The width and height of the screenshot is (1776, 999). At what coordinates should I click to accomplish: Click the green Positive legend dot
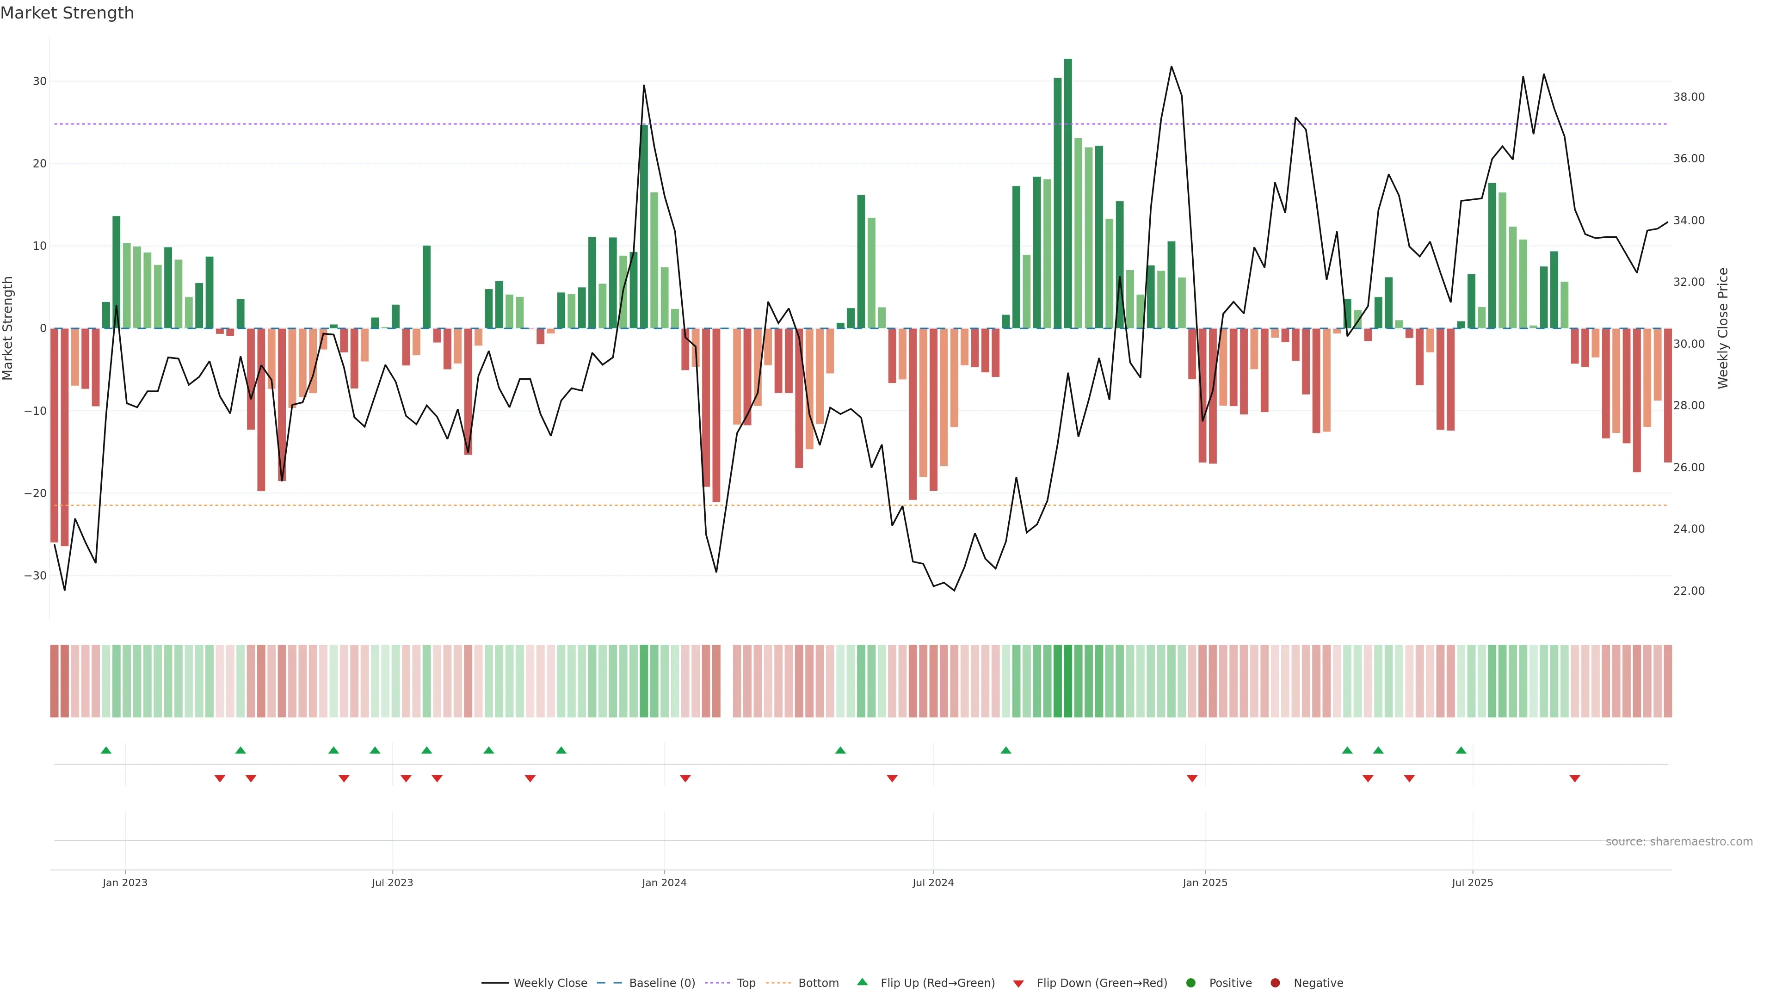tap(1190, 983)
